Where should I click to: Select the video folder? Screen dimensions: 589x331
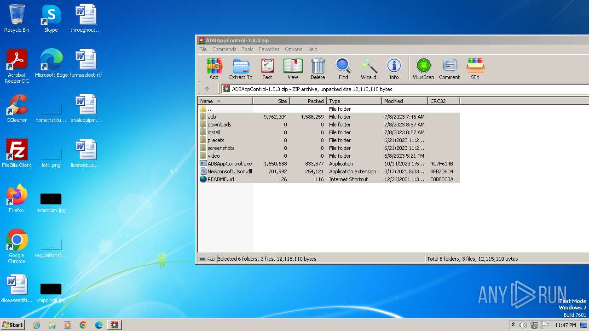329,156
